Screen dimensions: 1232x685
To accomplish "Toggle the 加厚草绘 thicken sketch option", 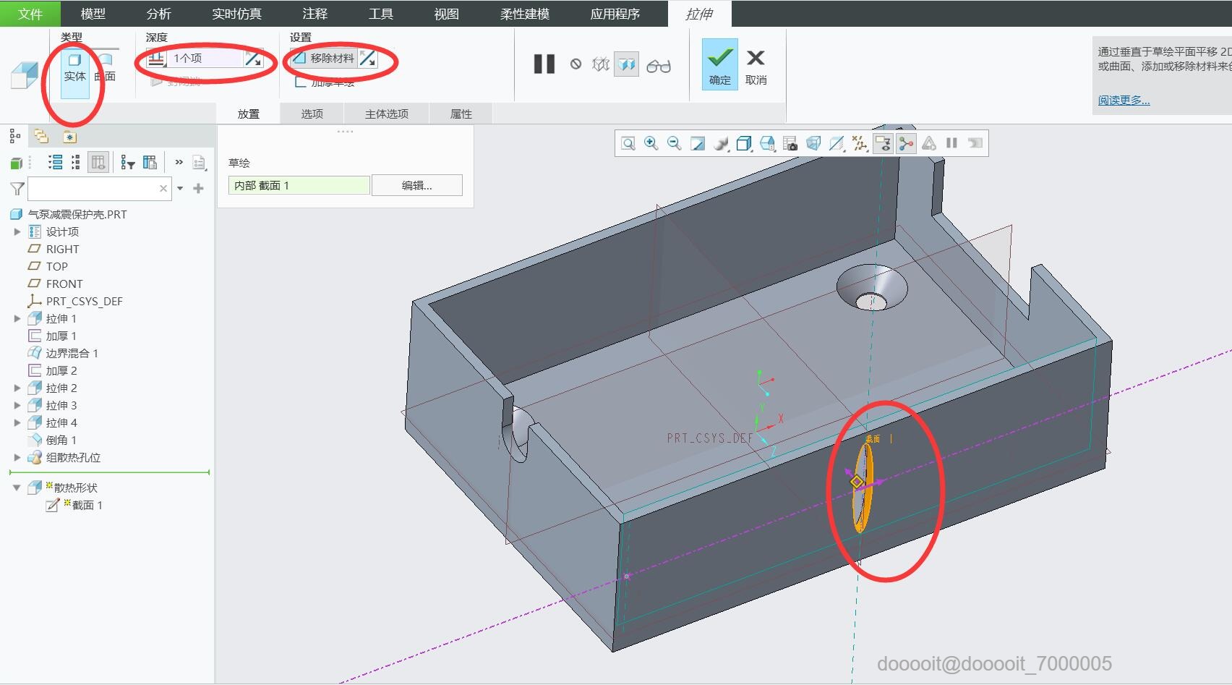I will click(325, 82).
